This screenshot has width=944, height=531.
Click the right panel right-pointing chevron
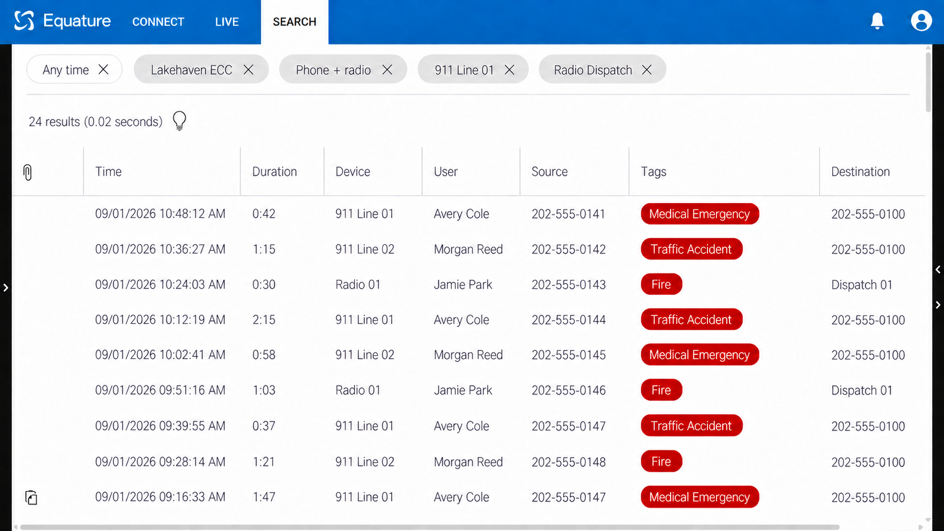coord(938,305)
